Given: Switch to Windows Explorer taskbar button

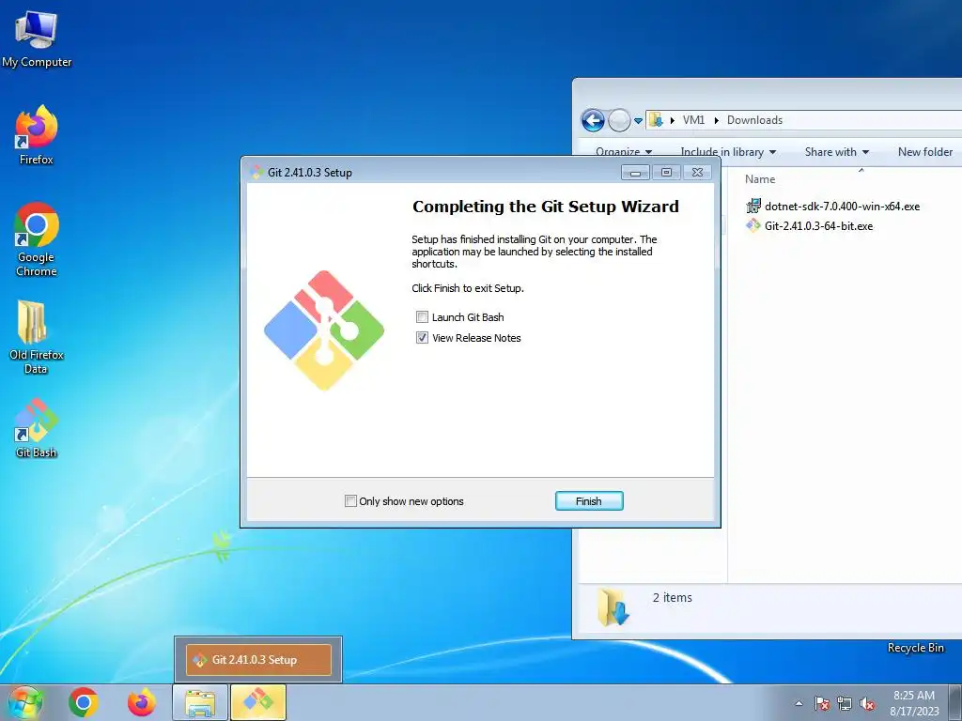Looking at the screenshot, I should [200, 702].
